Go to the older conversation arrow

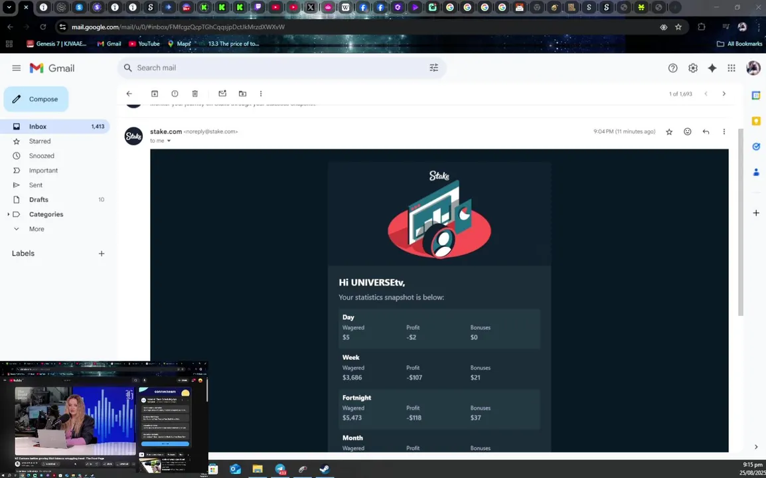coord(724,94)
